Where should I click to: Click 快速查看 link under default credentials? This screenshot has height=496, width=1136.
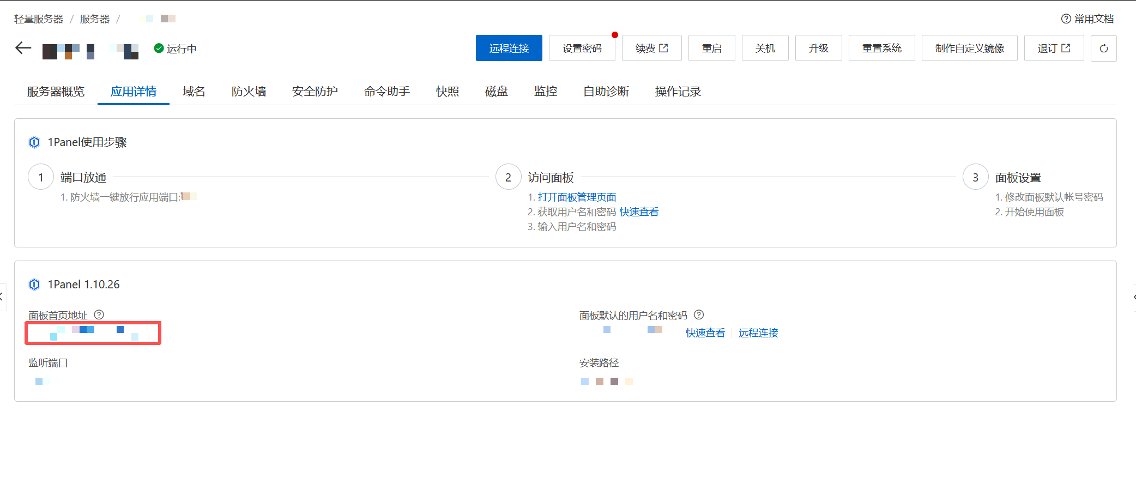tap(705, 333)
